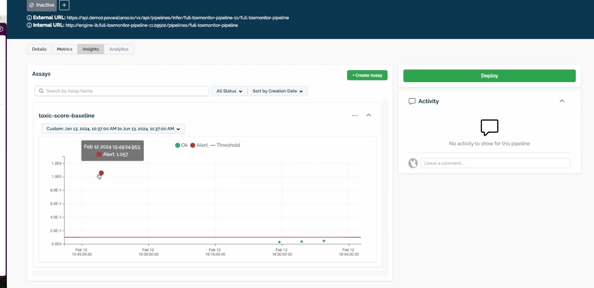Open the three-dot menu for toxic-score-baseline
594x288 pixels.
[355, 116]
